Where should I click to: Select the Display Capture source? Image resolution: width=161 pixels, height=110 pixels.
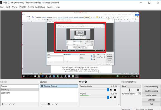[x=59, y=86]
